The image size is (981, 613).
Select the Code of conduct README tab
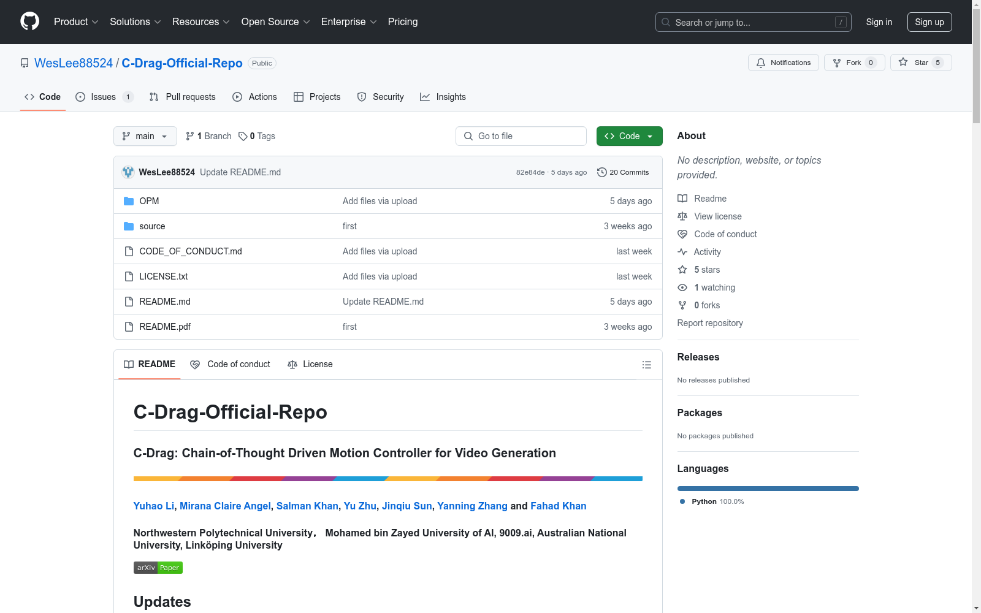(x=230, y=364)
